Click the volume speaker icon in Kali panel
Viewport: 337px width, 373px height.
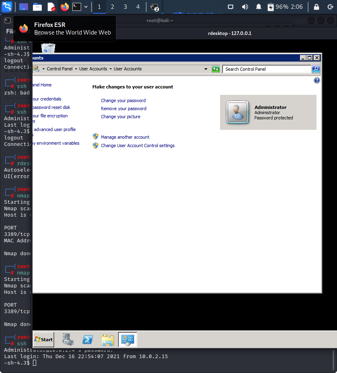point(245,7)
